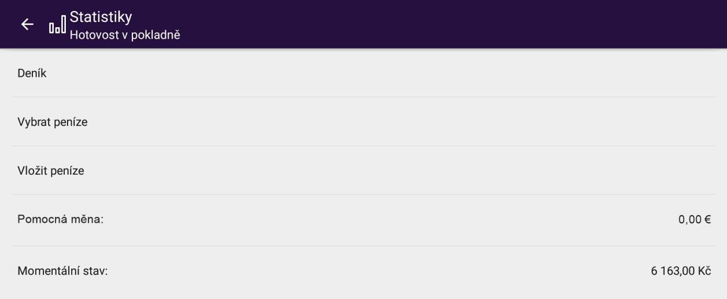Viewport: 727px width, 299px height.
Task: Click the divider line above Momentální stav
Action: [364, 246]
